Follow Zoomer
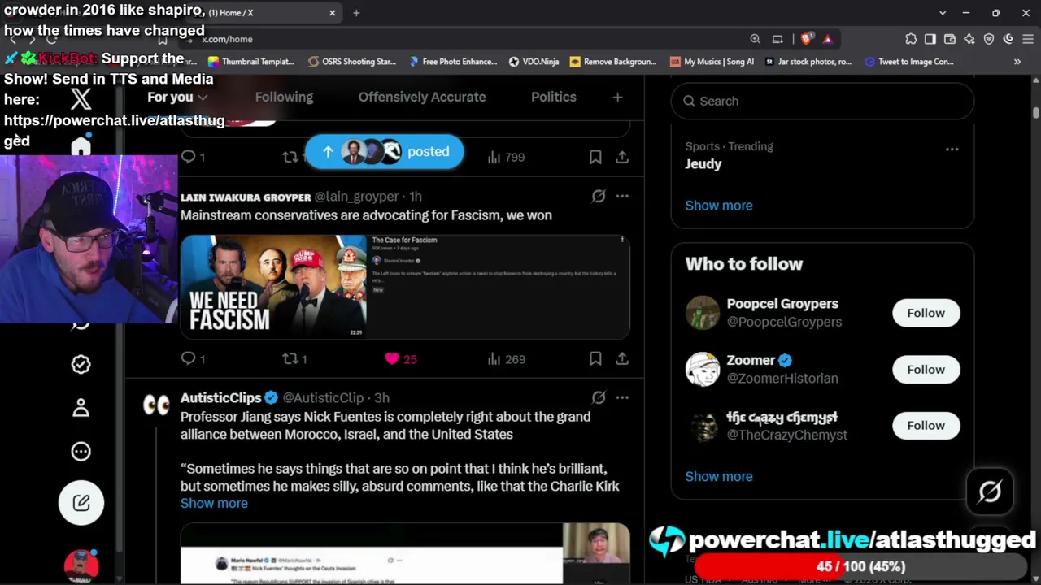 [926, 370]
